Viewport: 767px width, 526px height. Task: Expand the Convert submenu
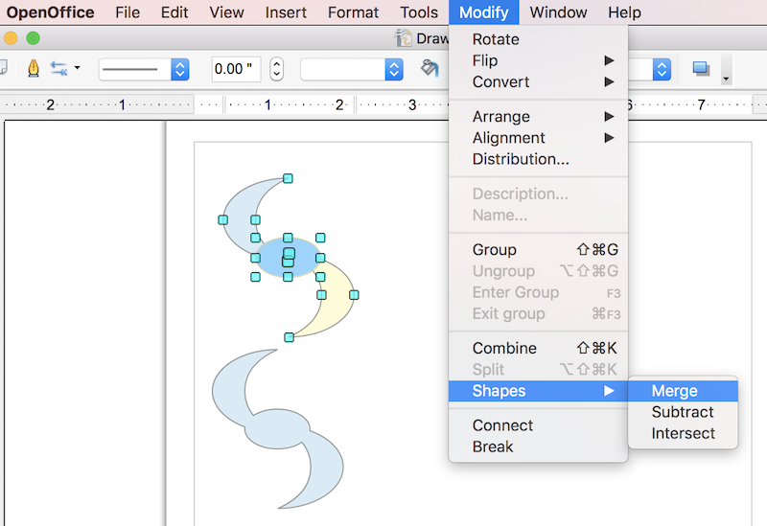(x=538, y=81)
